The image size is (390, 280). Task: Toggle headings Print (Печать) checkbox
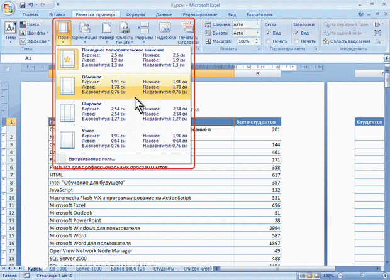(296, 41)
